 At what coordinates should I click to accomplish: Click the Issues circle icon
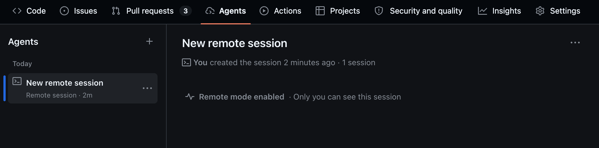pos(64,11)
